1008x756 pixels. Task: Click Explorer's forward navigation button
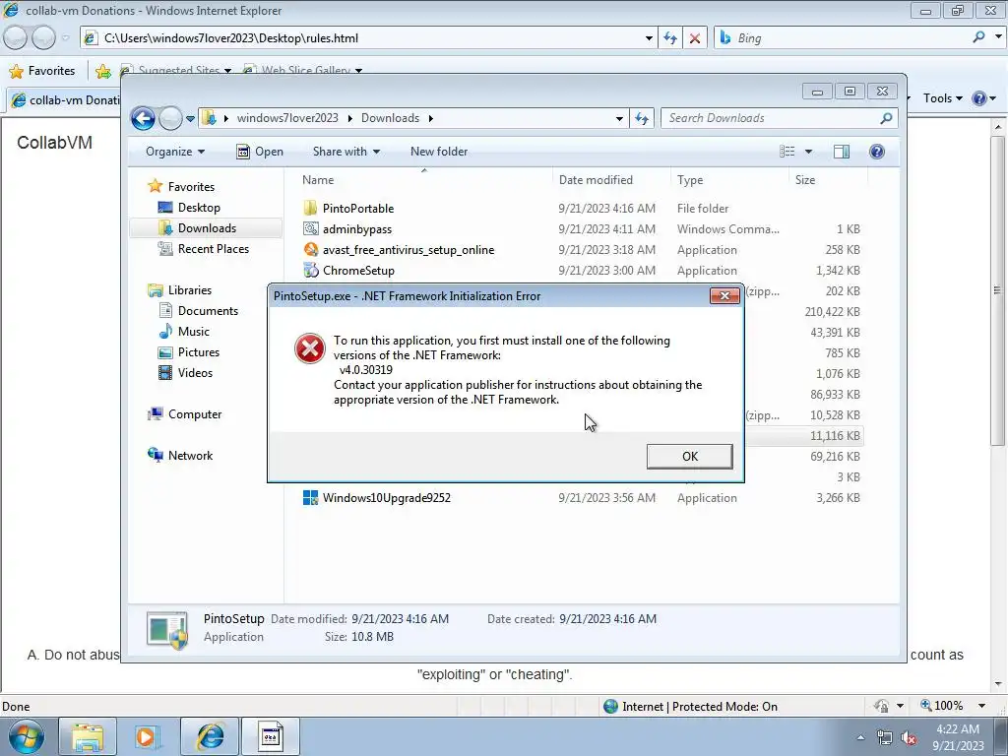169,118
